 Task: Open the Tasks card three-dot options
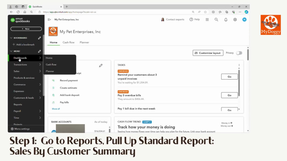point(239,65)
